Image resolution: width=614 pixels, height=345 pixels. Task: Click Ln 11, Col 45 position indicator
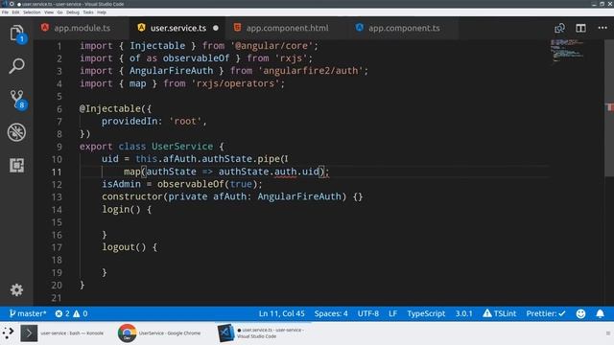(281, 313)
